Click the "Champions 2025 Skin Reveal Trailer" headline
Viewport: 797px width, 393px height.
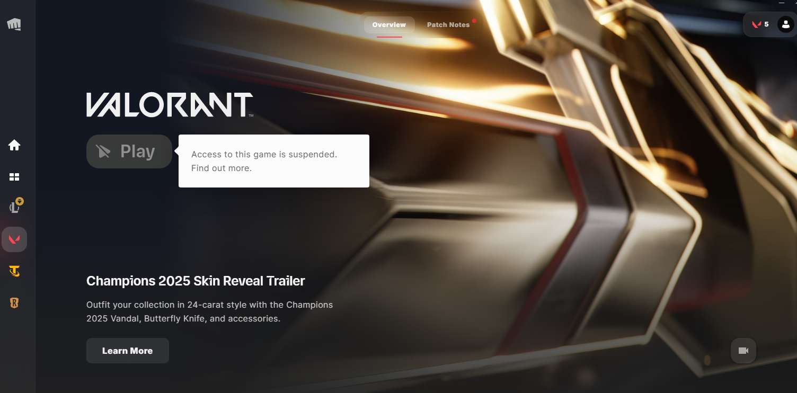196,281
